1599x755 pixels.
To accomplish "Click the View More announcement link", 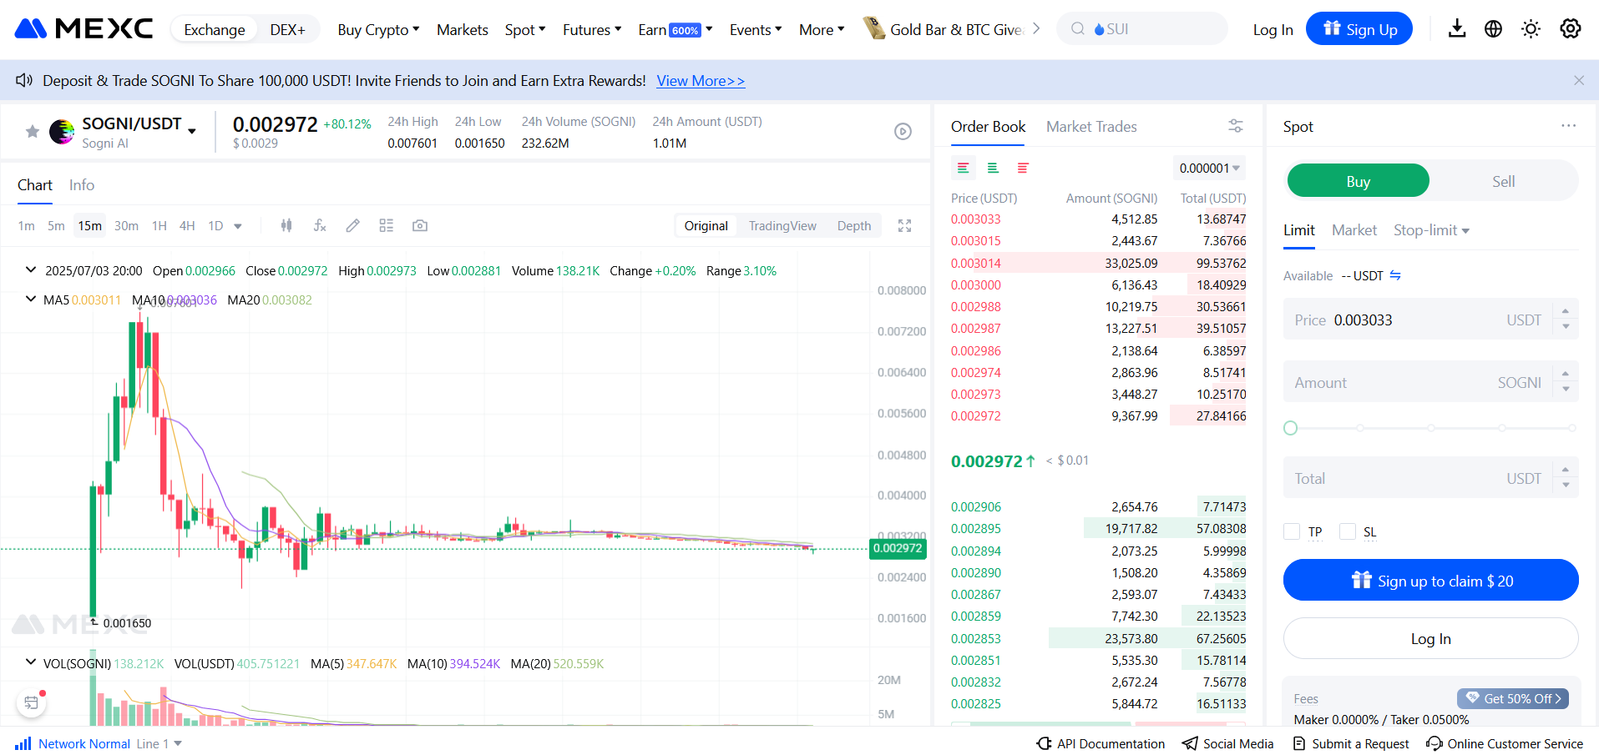I will click(701, 81).
